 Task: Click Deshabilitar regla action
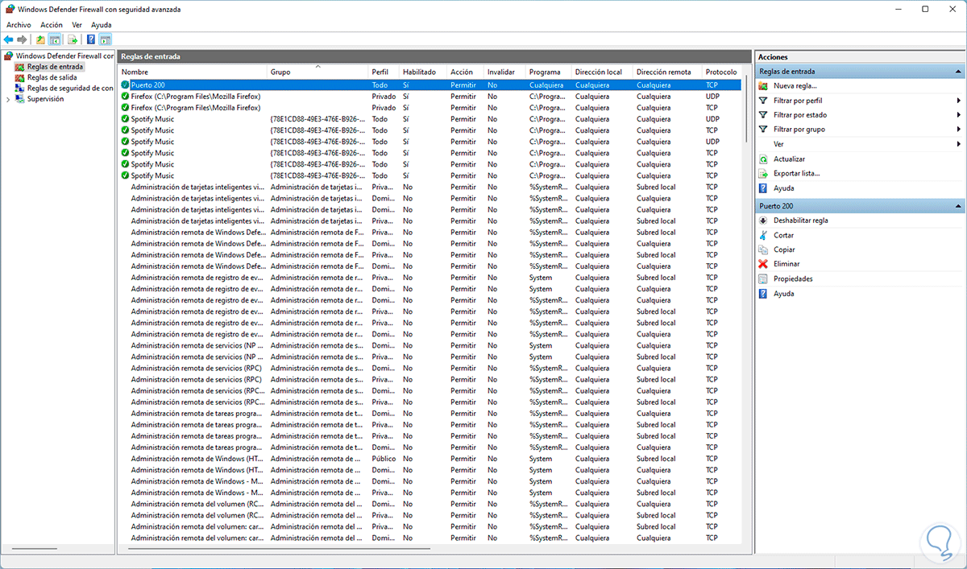pyautogui.click(x=801, y=221)
